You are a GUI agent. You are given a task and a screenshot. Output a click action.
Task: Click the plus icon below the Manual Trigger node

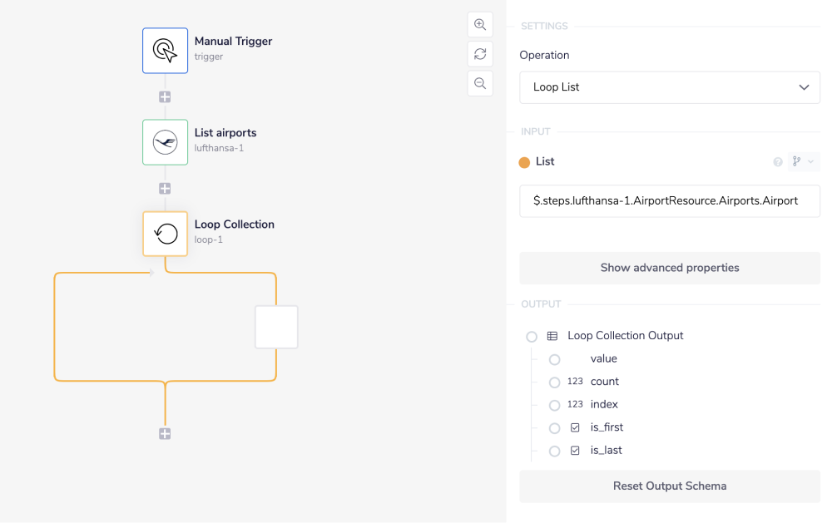[165, 97]
